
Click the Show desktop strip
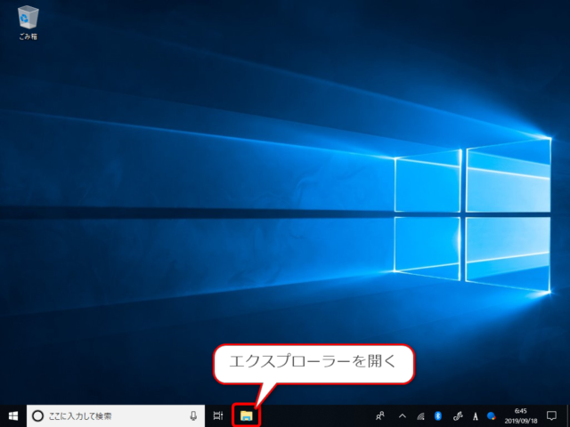[568, 415]
